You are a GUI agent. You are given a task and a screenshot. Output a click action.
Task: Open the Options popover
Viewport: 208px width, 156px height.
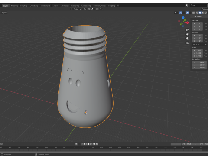(205, 9)
